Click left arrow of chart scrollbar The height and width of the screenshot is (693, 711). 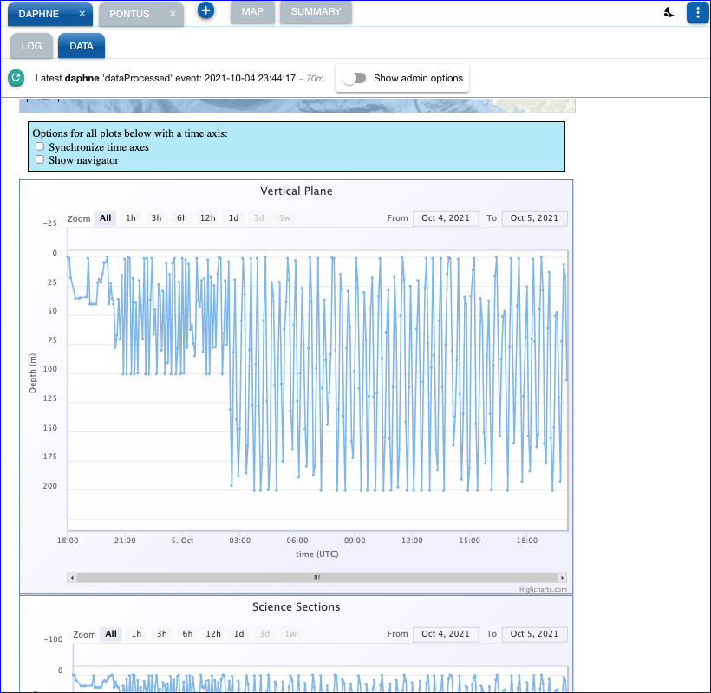(72, 577)
